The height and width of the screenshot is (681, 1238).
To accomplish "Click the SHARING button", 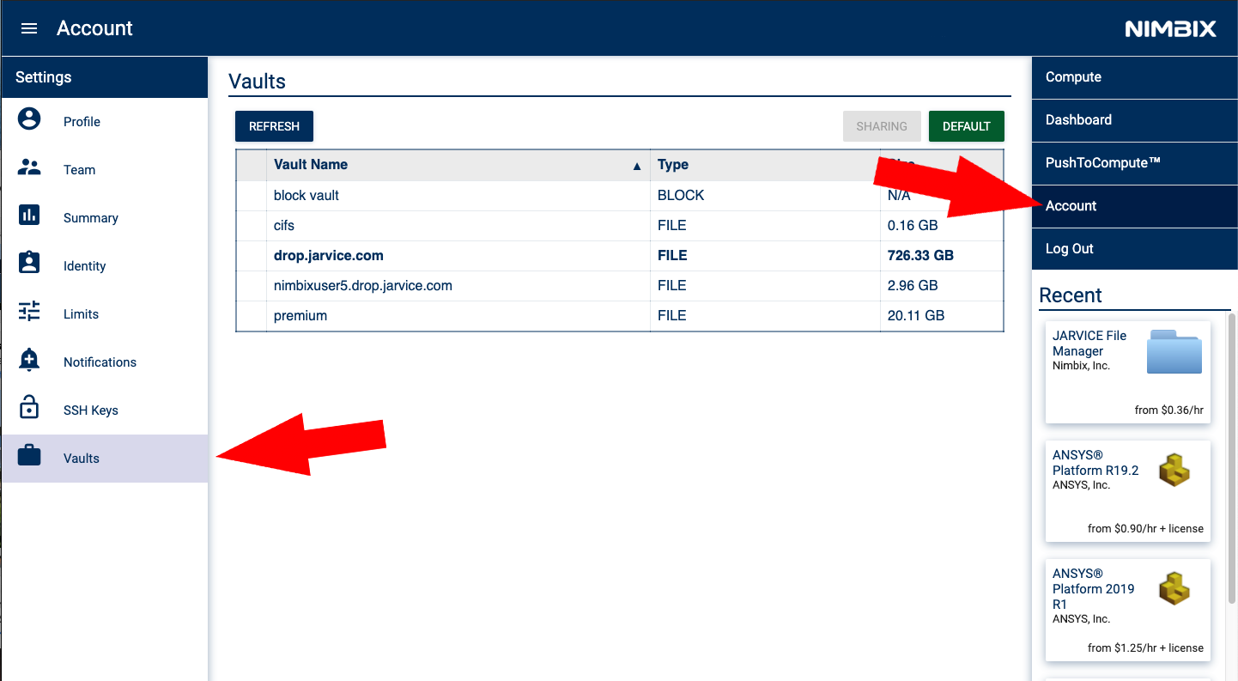I will coord(882,126).
